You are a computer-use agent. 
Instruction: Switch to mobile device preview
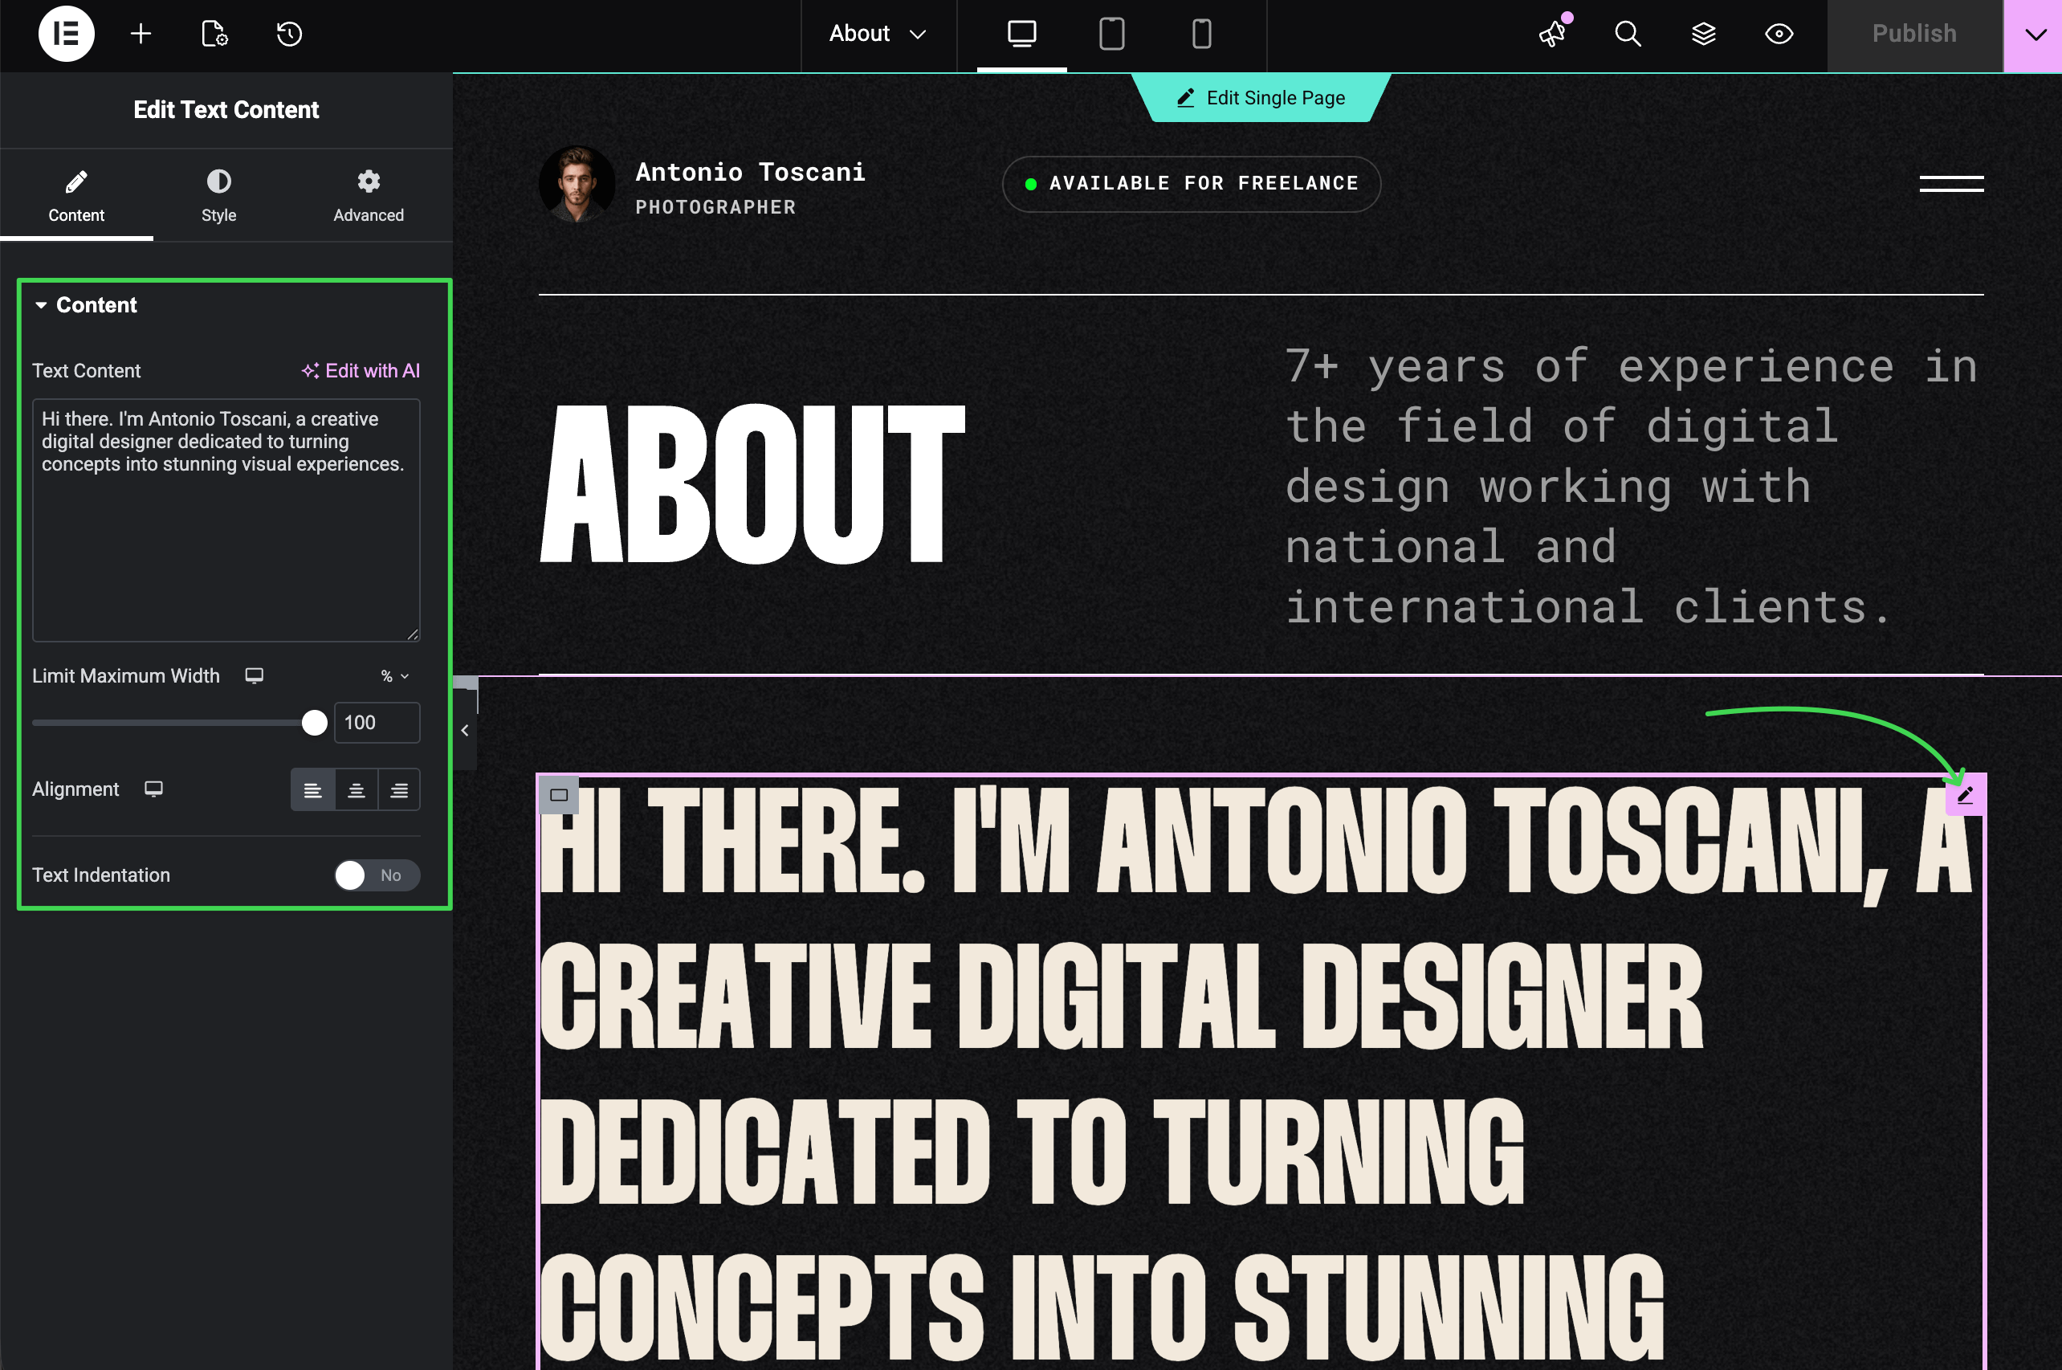coord(1201,34)
